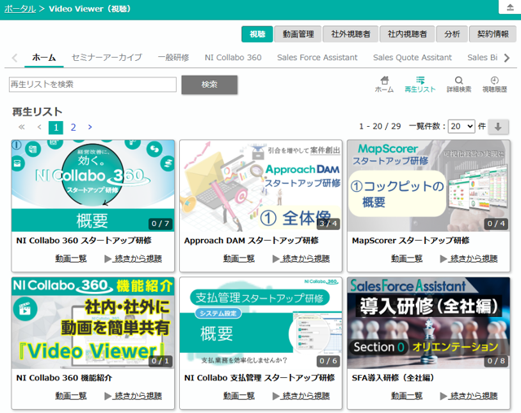The width and height of the screenshot is (521, 413).
Task: Click 続きから視聴 for NI Collabo 支払管理 スタートアップ研修
Action: pyautogui.click(x=305, y=396)
